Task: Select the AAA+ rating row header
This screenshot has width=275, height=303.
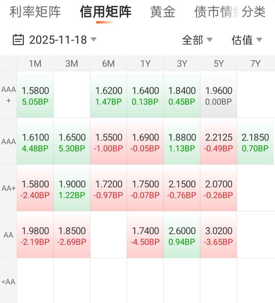Action: (8, 95)
